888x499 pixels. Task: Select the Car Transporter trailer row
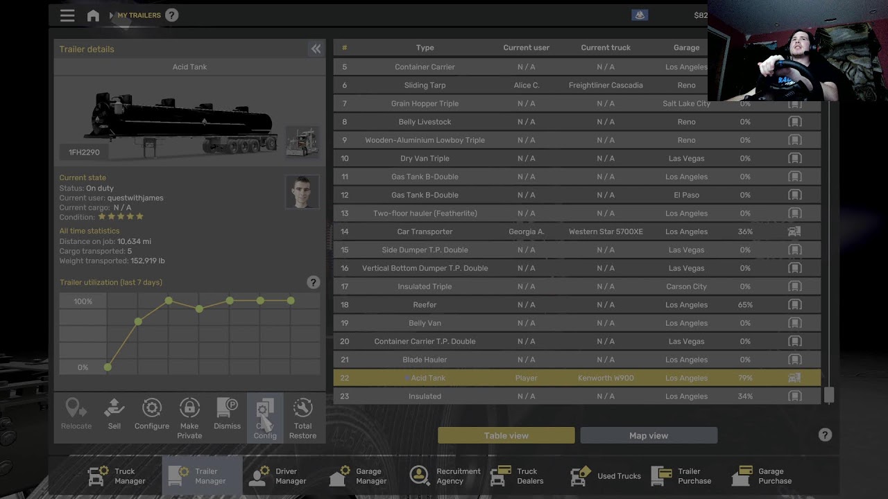(577, 231)
